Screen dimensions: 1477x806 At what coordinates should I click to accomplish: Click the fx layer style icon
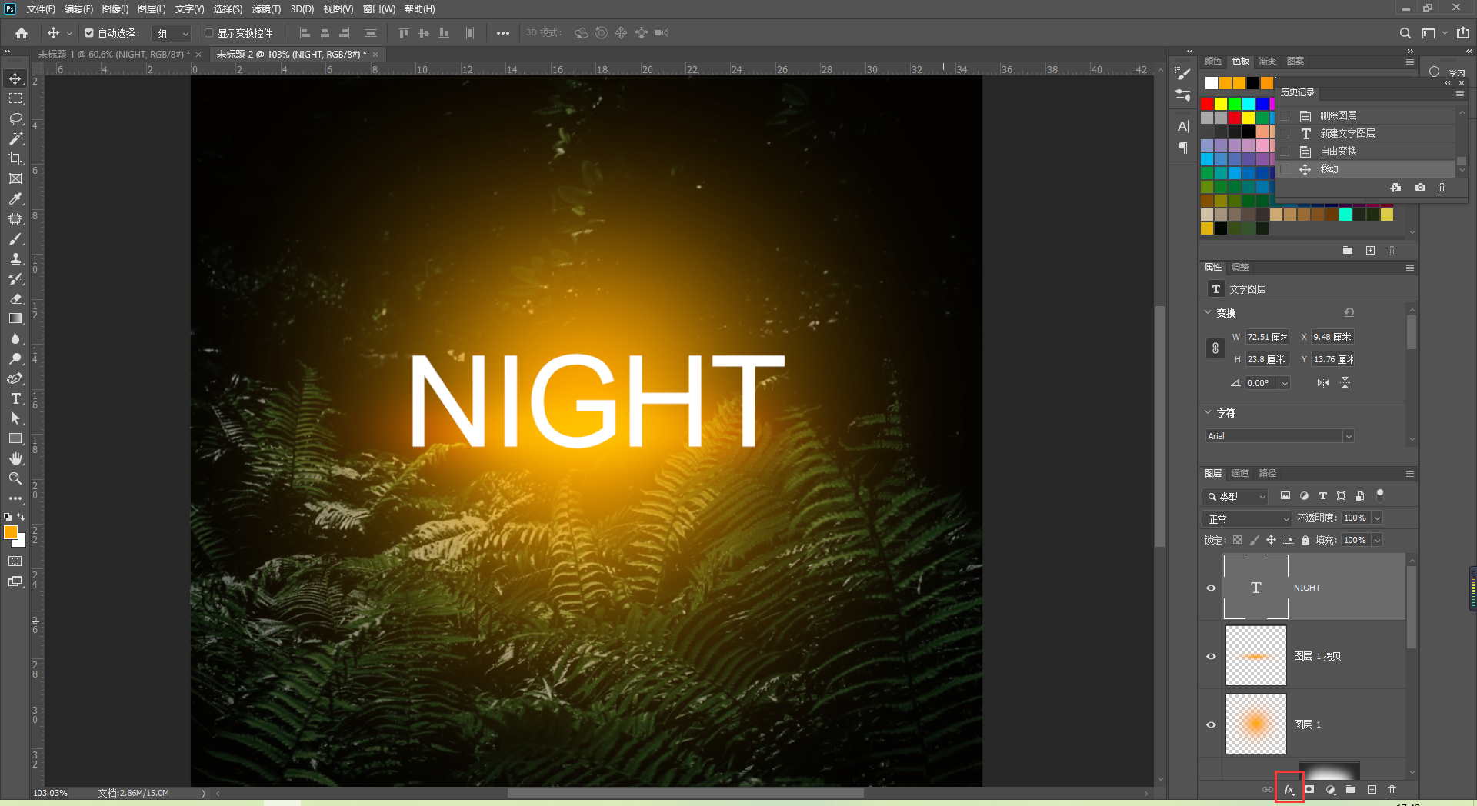[x=1289, y=790]
